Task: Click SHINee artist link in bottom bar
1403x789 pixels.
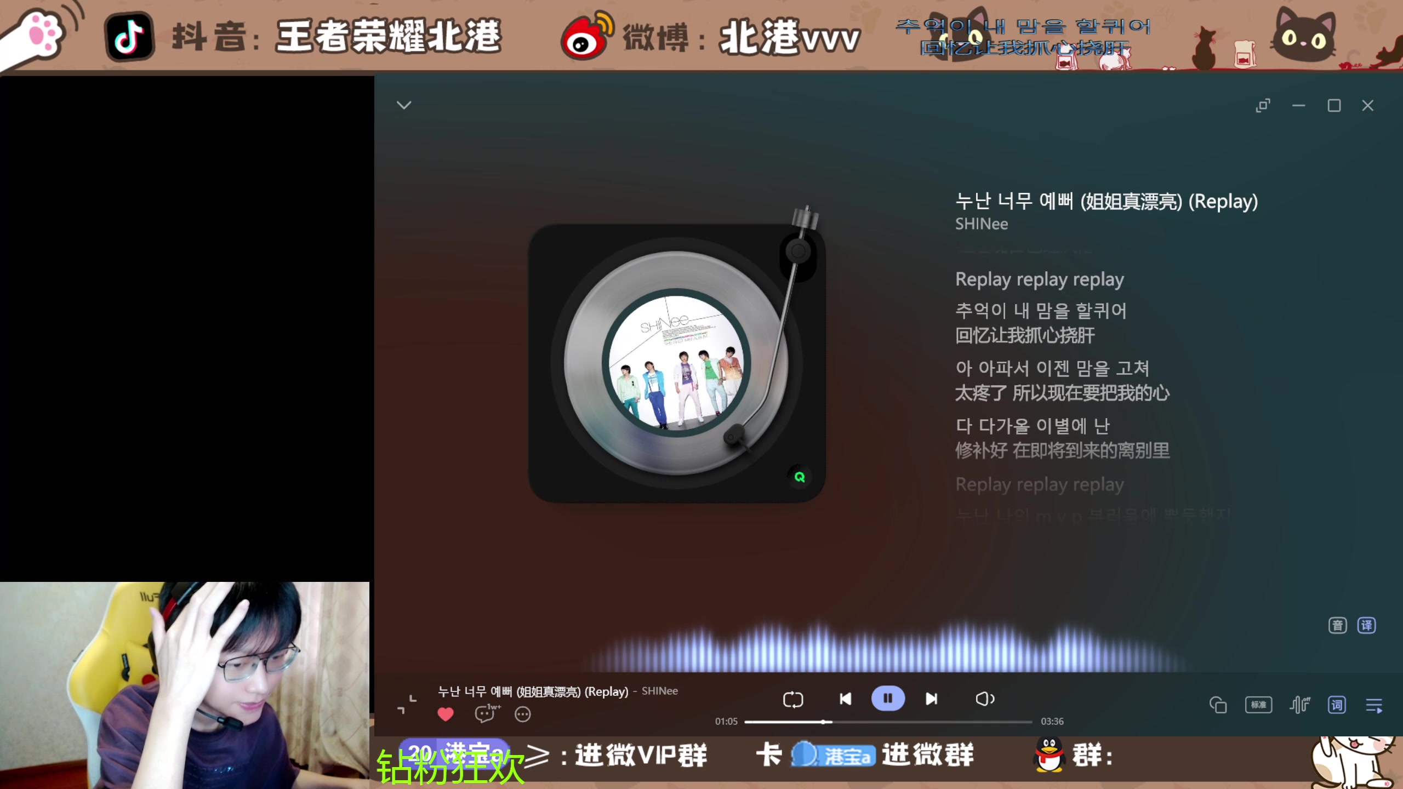Action: click(660, 691)
